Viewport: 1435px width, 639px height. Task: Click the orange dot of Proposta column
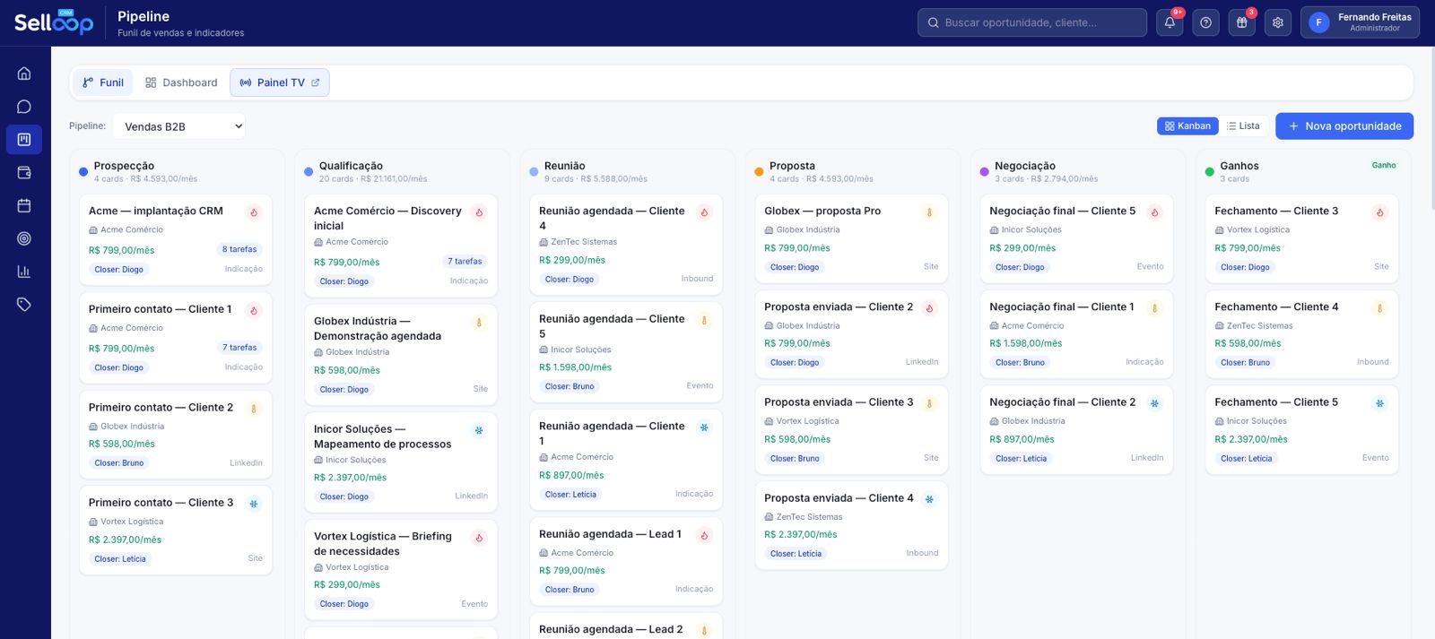click(759, 171)
